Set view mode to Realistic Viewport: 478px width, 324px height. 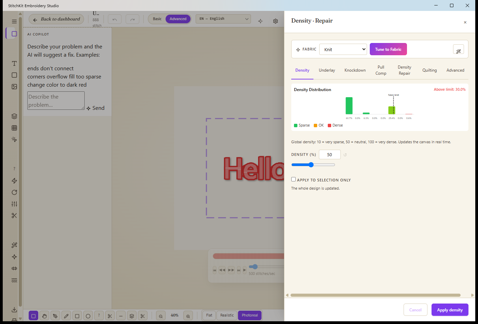[227, 315]
